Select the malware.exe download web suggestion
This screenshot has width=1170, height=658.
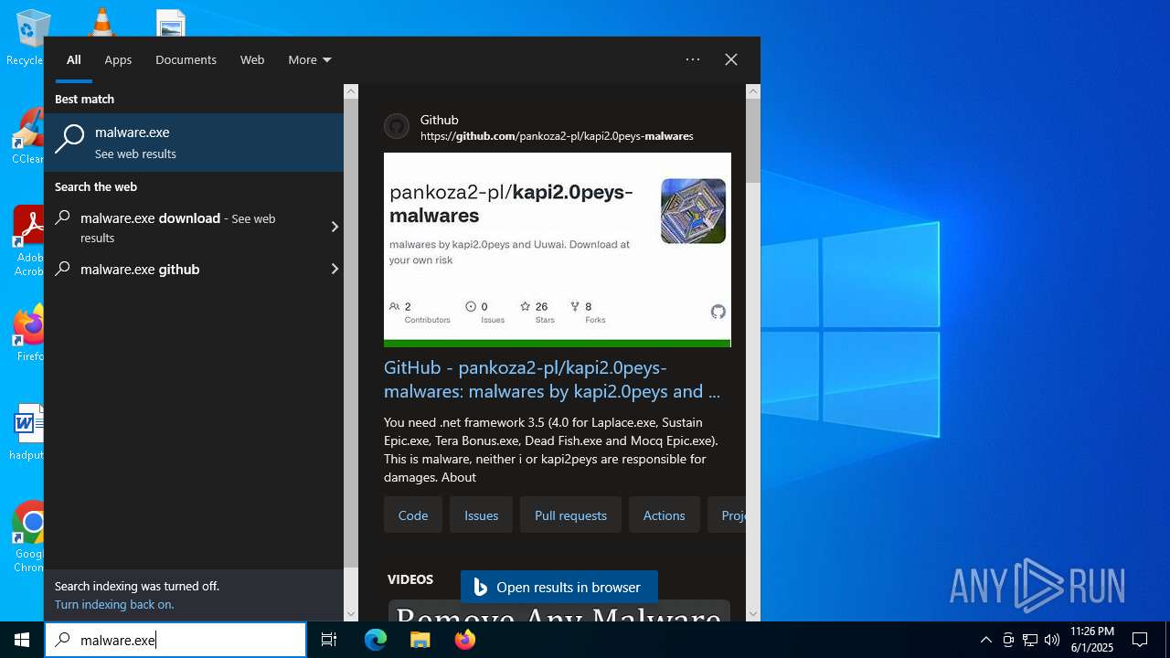[x=186, y=228]
